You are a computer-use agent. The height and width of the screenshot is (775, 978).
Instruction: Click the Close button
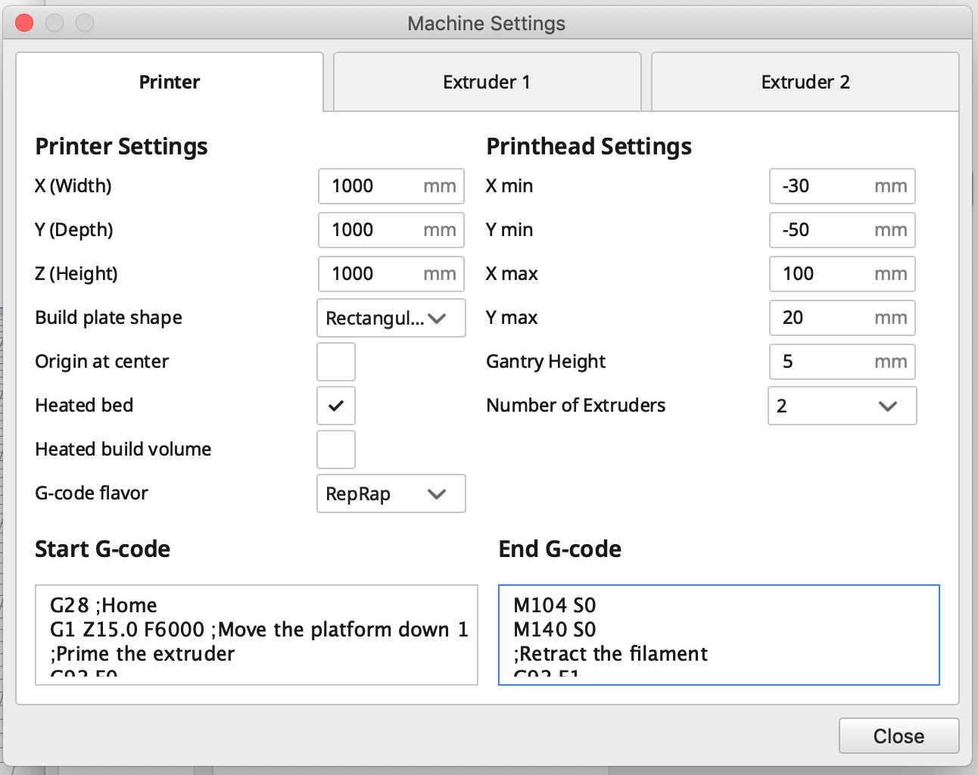point(899,736)
